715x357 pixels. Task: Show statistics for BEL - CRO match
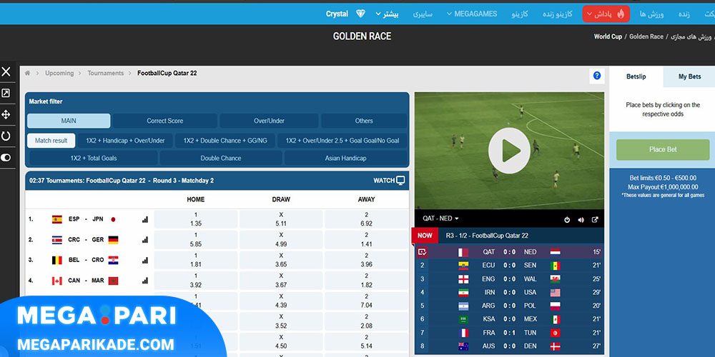click(145, 260)
